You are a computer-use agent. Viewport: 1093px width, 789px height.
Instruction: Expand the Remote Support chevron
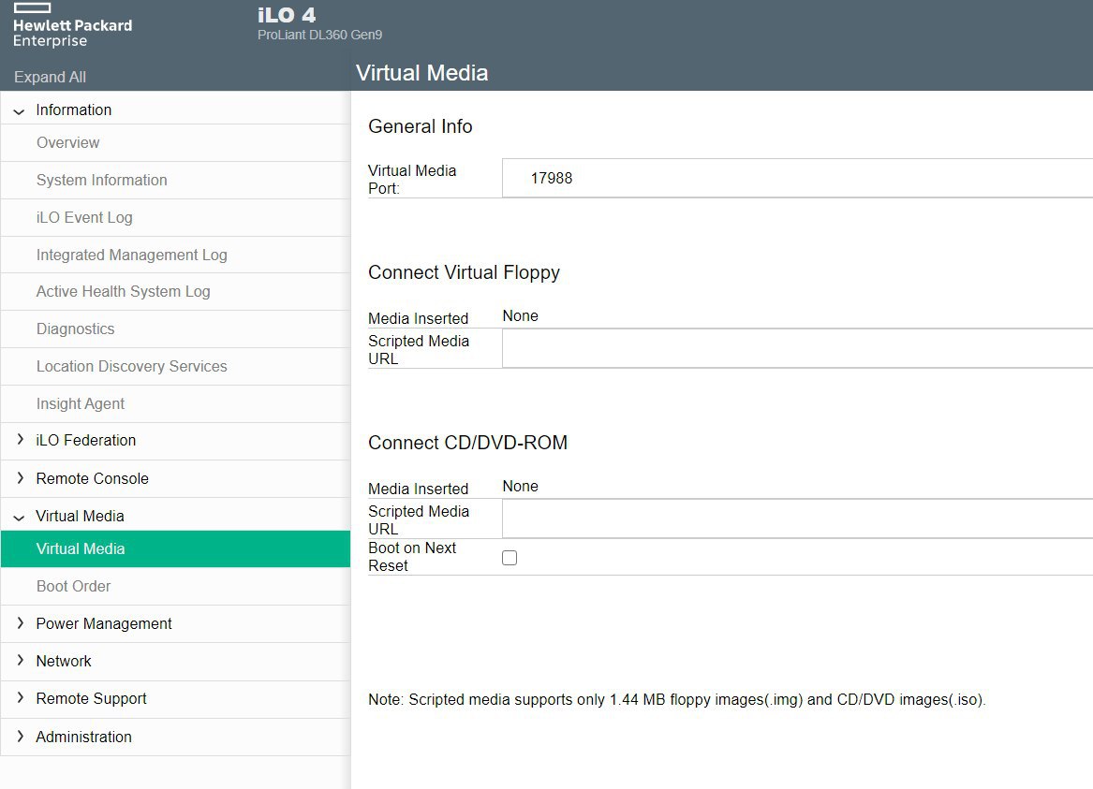pos(20,698)
